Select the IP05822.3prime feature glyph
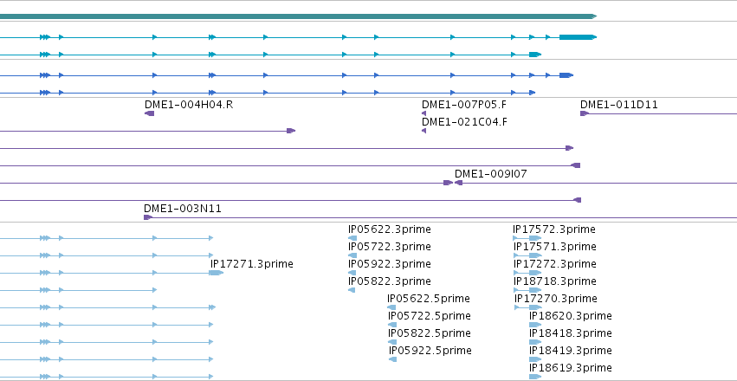This screenshot has width=737, height=381. pos(352,290)
